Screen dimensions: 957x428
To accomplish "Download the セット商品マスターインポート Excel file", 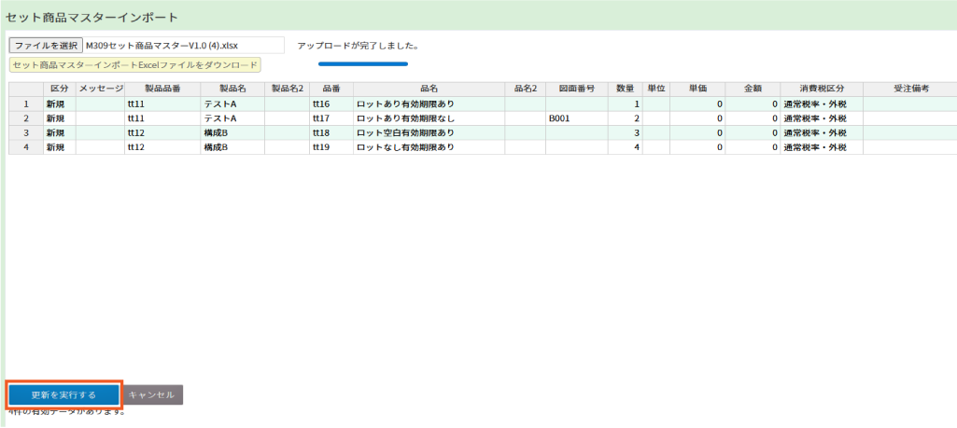I will click(134, 65).
